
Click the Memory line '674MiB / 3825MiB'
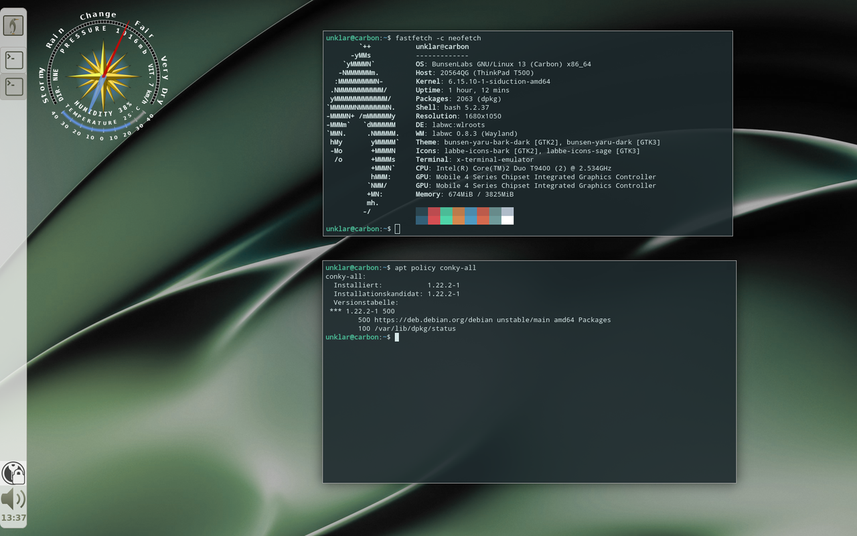pyautogui.click(x=465, y=195)
